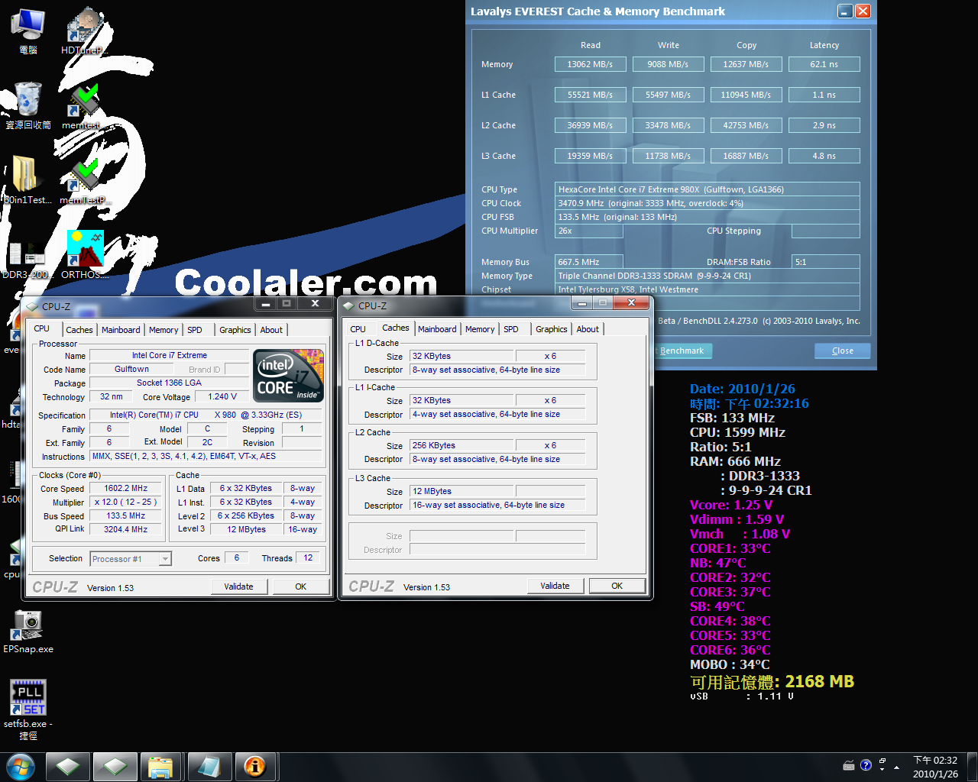The width and height of the screenshot is (978, 782).
Task: Click Validate in right CPU-Z window
Action: tap(555, 586)
